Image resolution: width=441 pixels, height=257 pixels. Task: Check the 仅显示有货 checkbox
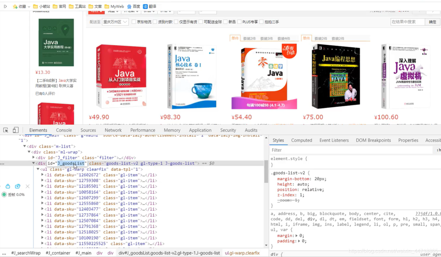pyautogui.click(x=176, y=22)
